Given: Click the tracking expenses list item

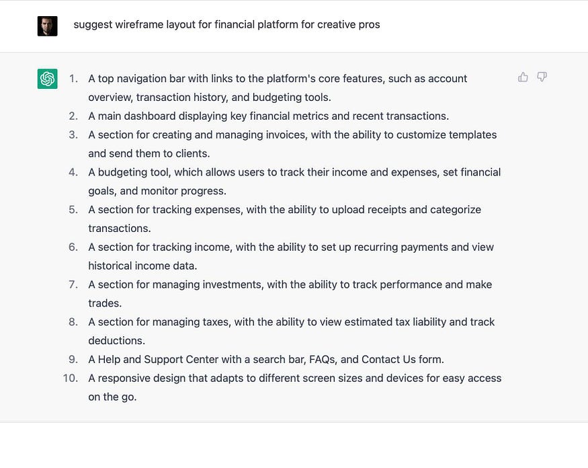Looking at the screenshot, I should click(285, 219).
